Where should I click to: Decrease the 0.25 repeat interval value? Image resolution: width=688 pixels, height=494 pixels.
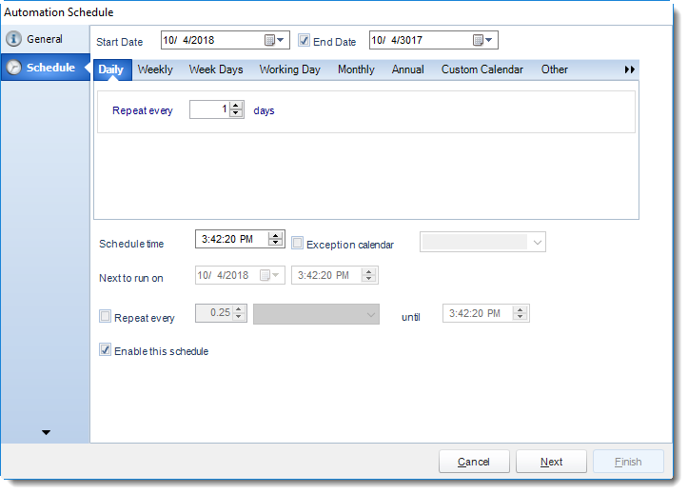(239, 316)
